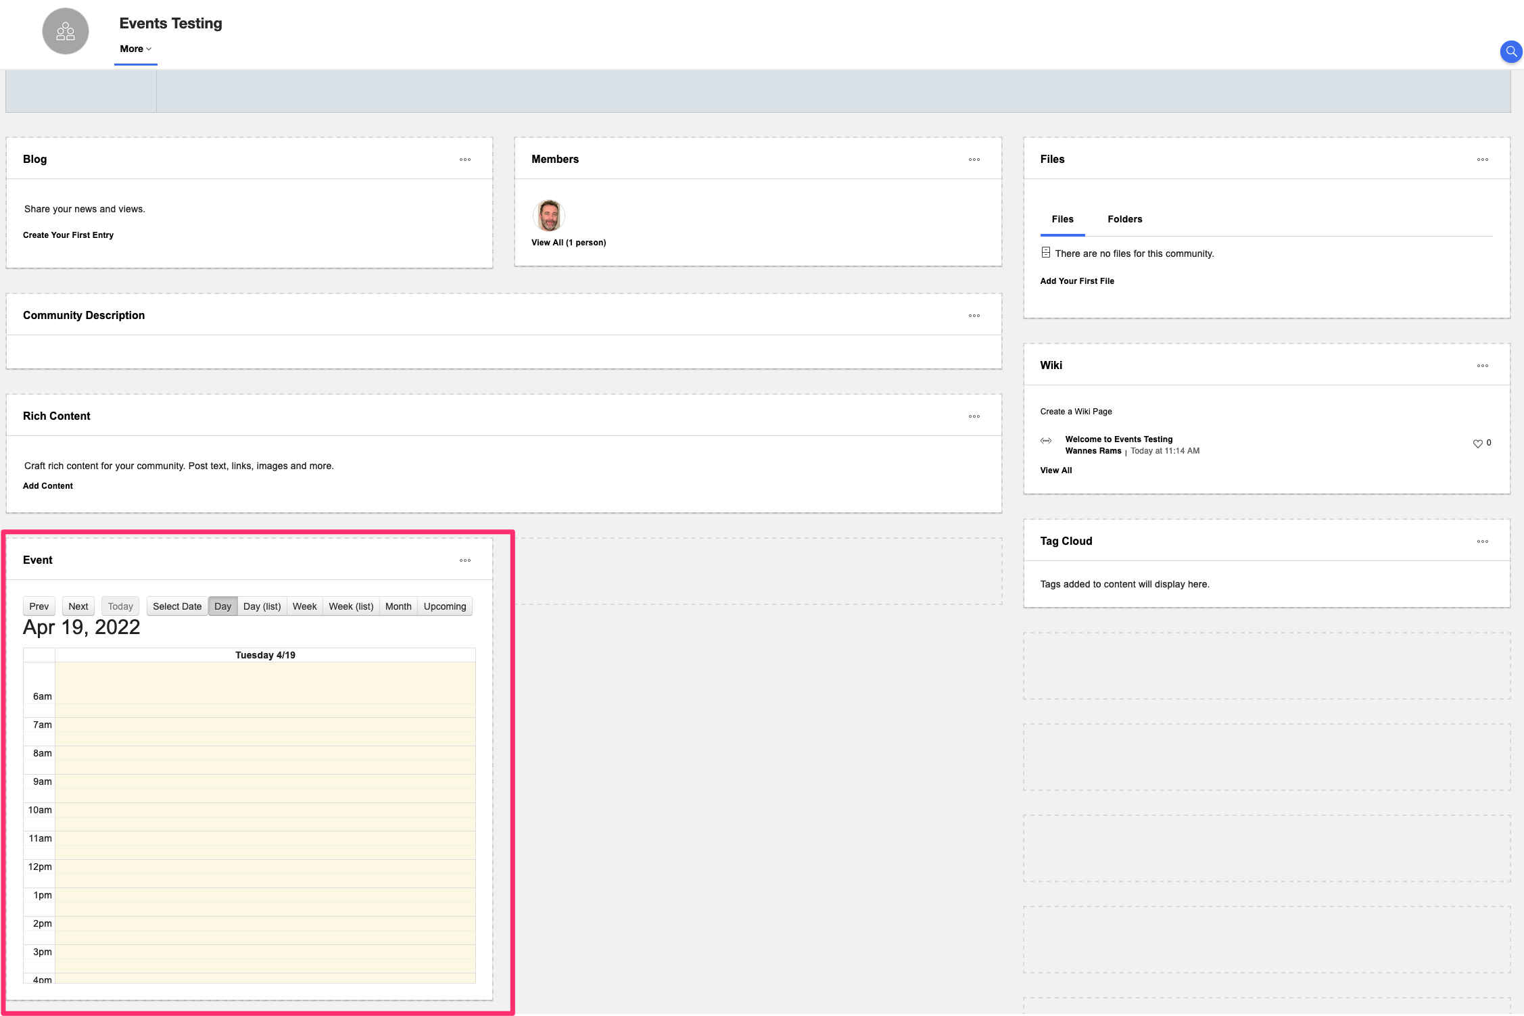Select the Month calendar view
The width and height of the screenshot is (1524, 1016).
(x=398, y=606)
